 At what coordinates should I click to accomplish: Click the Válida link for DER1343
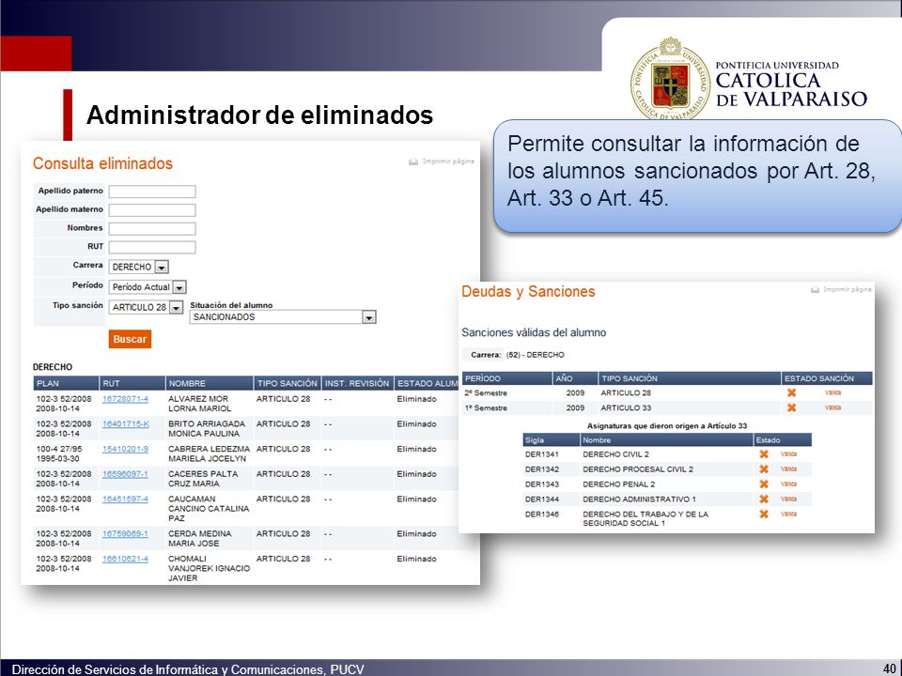(788, 484)
